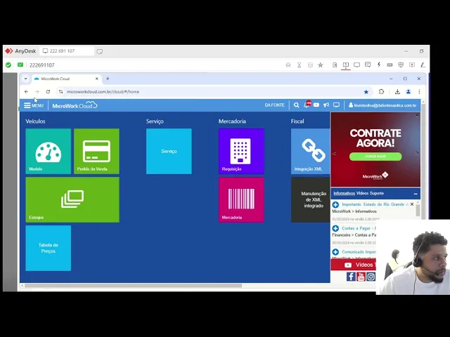Open AnyDesk actions lightning icon
The image size is (450, 337).
379,65
